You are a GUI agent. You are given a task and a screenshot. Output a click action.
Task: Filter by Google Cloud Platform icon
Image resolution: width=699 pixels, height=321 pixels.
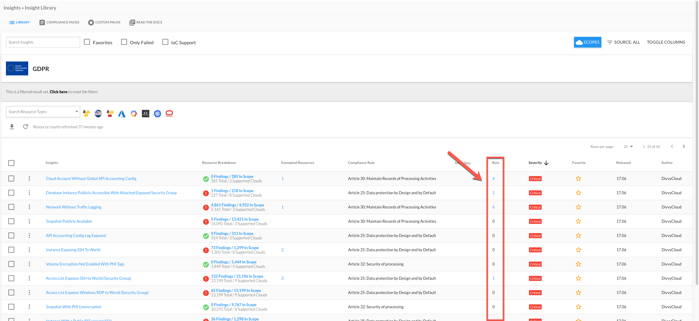tap(134, 113)
